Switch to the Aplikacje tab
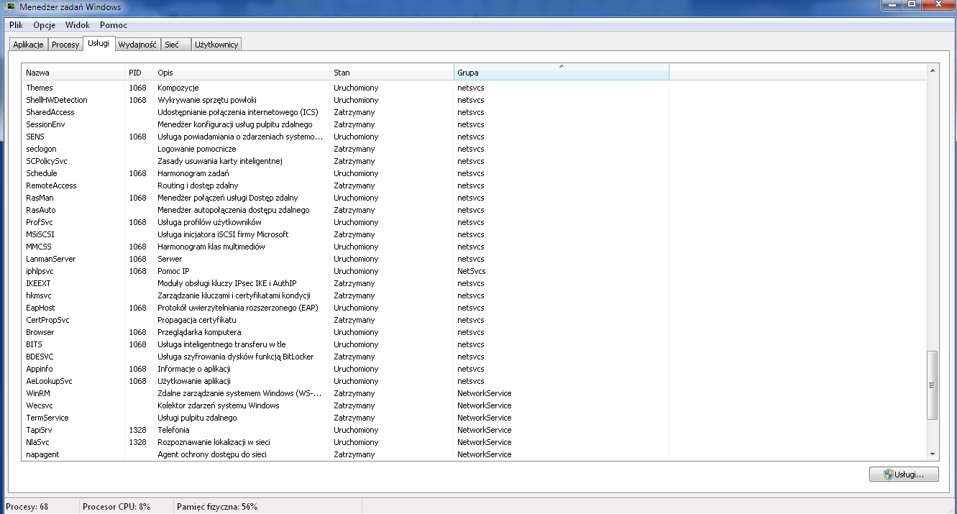 pos(29,45)
